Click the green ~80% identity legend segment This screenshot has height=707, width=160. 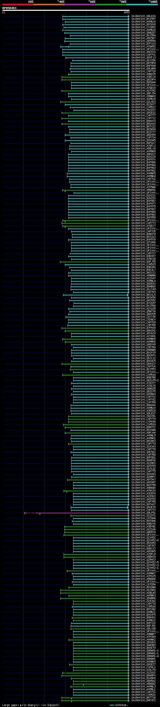[111, 5]
